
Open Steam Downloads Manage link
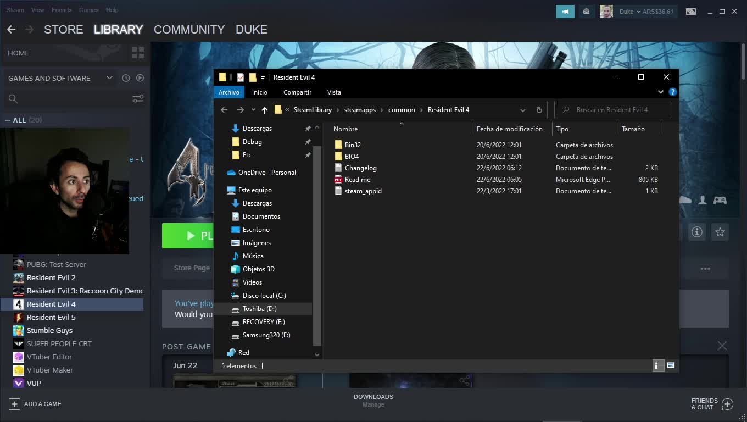pos(373,405)
